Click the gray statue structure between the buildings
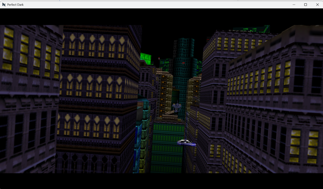Viewport: 323px width, 189px height. pyautogui.click(x=177, y=107)
